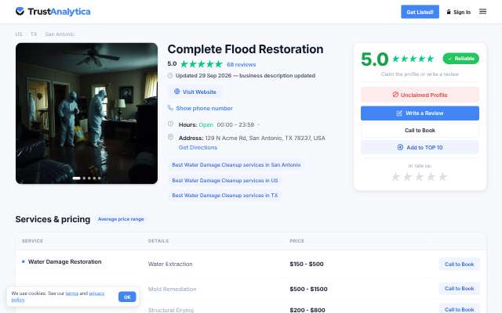Open the TrustAnalytica logo home link
This screenshot has width=502, height=313.
[53, 12]
